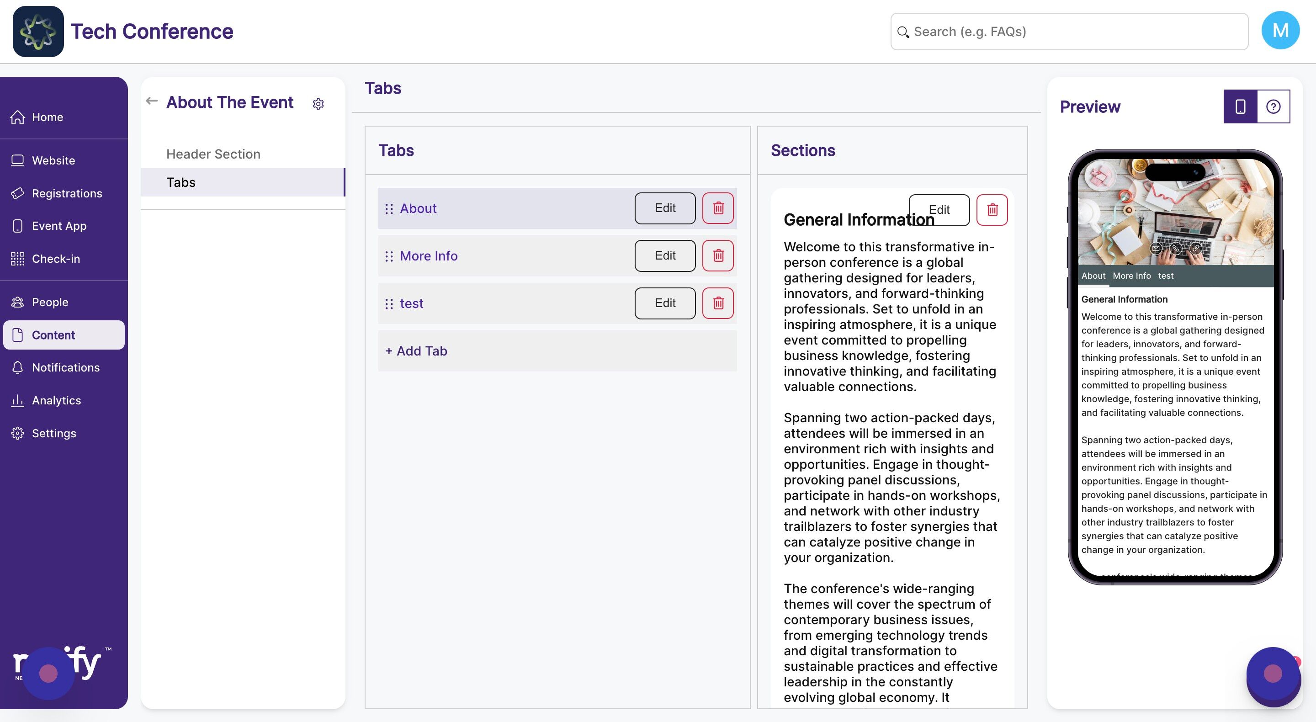Open the user avatar M menu
This screenshot has width=1316, height=722.
coord(1280,31)
